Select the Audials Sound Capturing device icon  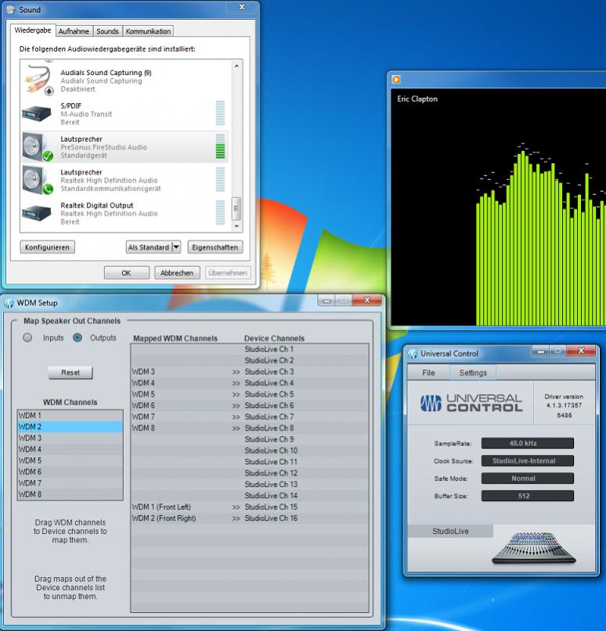point(38,80)
